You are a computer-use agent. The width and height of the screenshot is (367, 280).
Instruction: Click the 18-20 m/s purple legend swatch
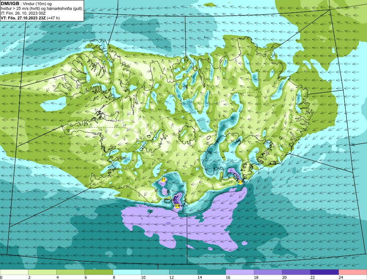coord(268,272)
